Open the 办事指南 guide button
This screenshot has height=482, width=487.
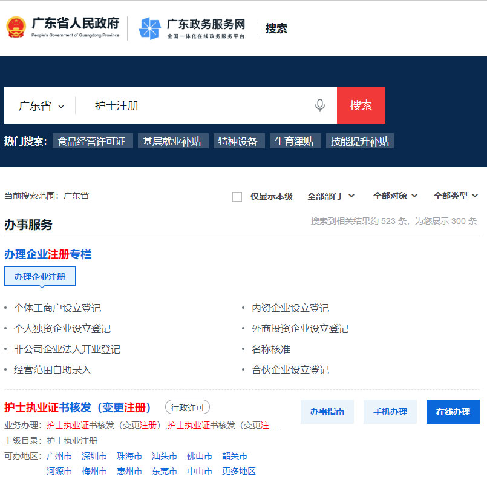pyautogui.click(x=327, y=412)
